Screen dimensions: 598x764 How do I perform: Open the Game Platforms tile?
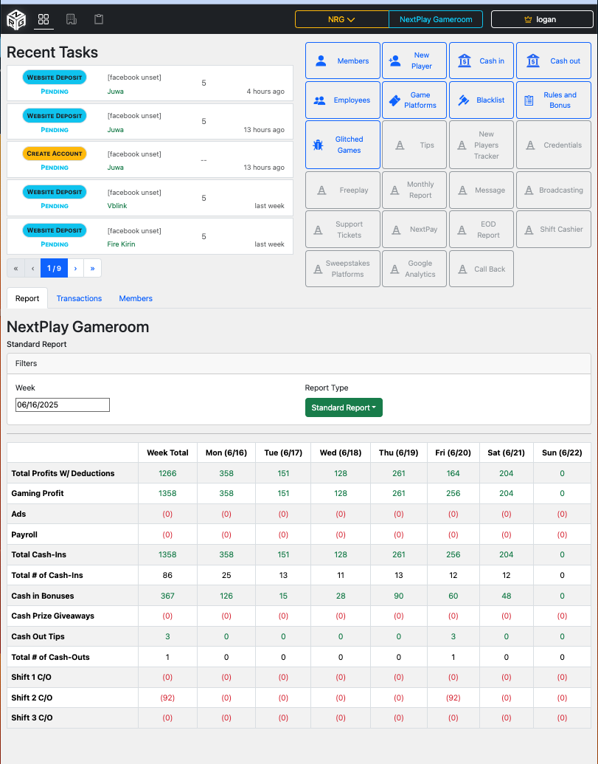point(414,100)
